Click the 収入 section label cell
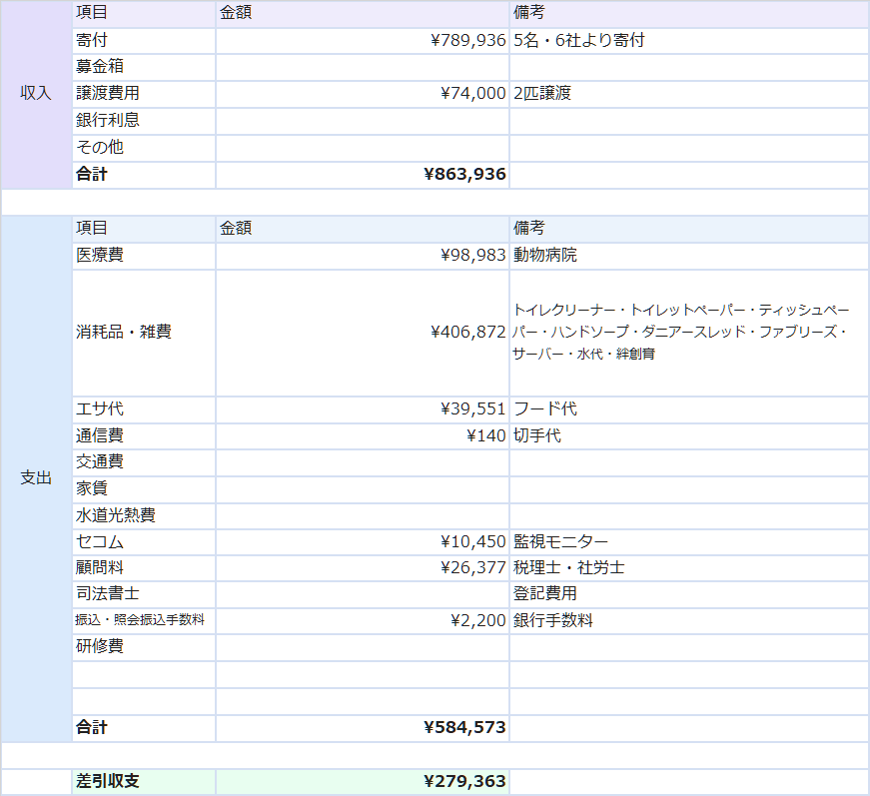Screen dimensions: 870x796 [x=36, y=94]
